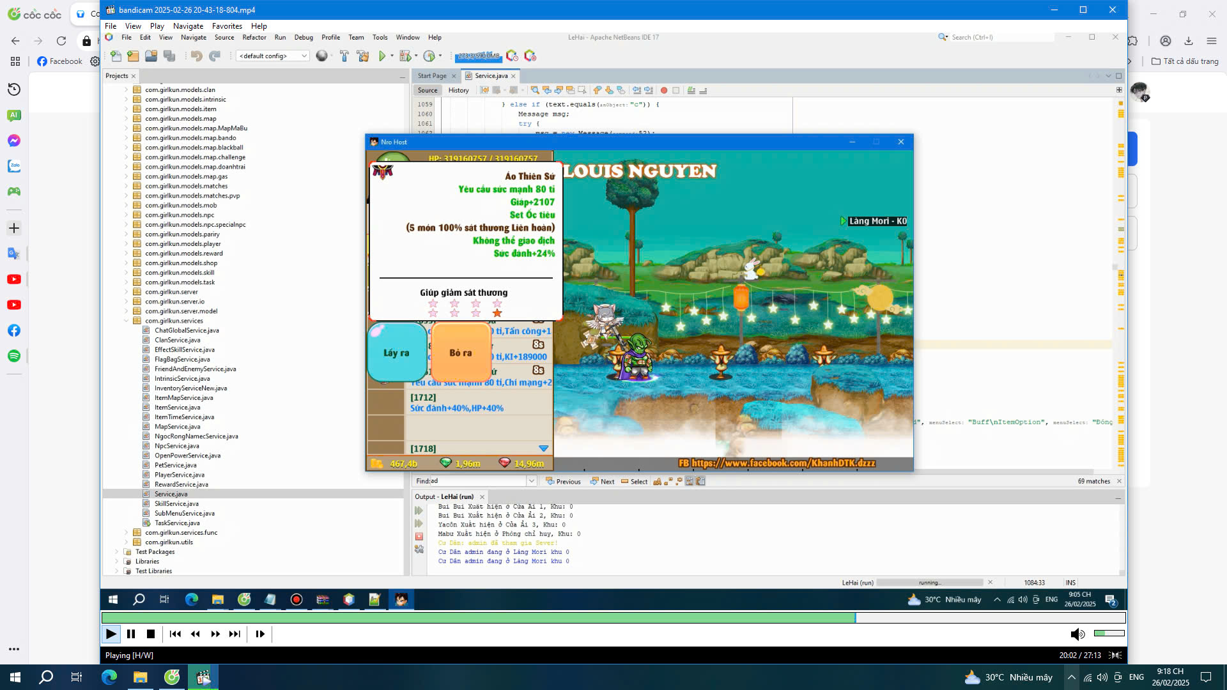Select the Service.java editor tab
This screenshot has width=1227, height=690.
click(x=491, y=76)
